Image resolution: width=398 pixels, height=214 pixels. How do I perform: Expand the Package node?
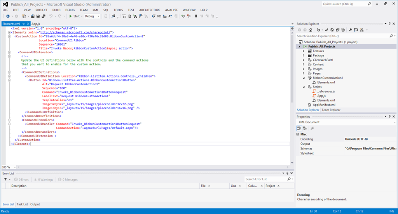click(304, 55)
